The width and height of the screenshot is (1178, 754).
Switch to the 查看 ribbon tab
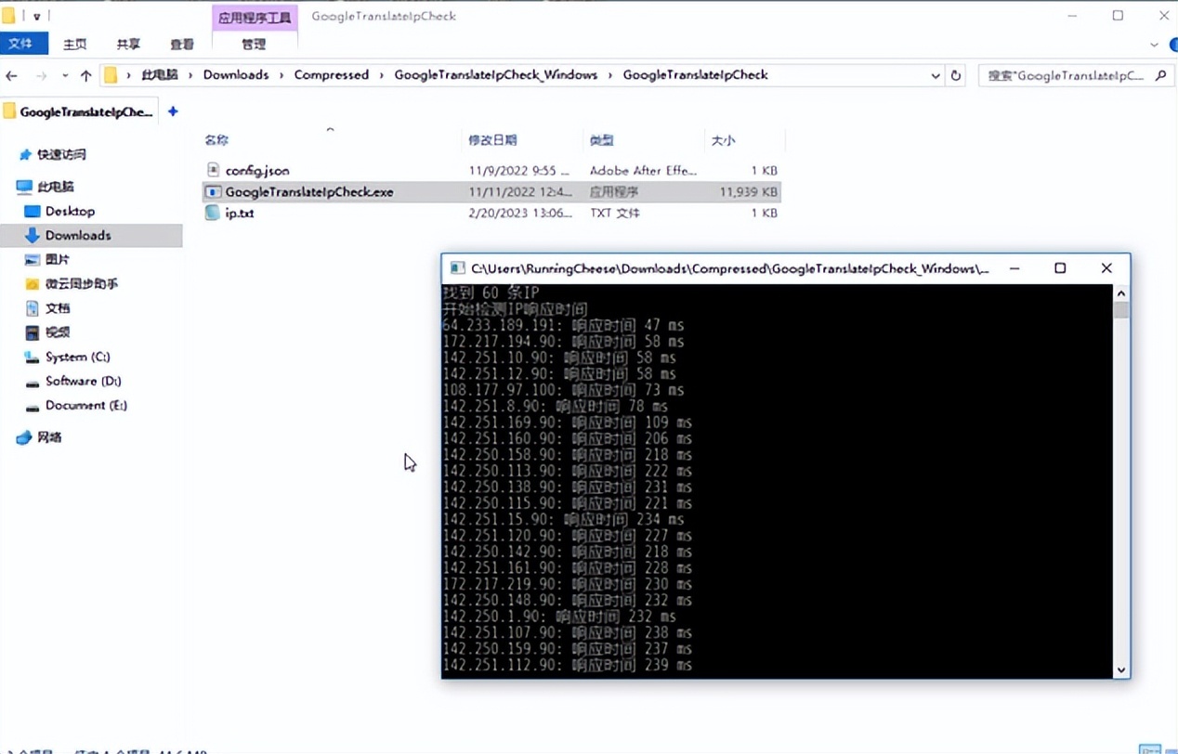(x=182, y=44)
